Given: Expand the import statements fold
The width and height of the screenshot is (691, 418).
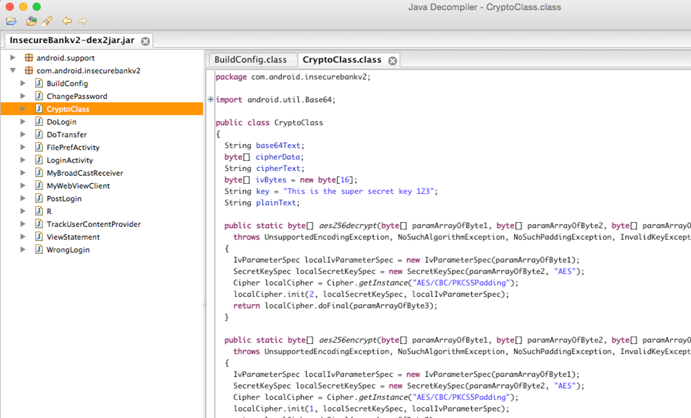Looking at the screenshot, I should (x=211, y=100).
